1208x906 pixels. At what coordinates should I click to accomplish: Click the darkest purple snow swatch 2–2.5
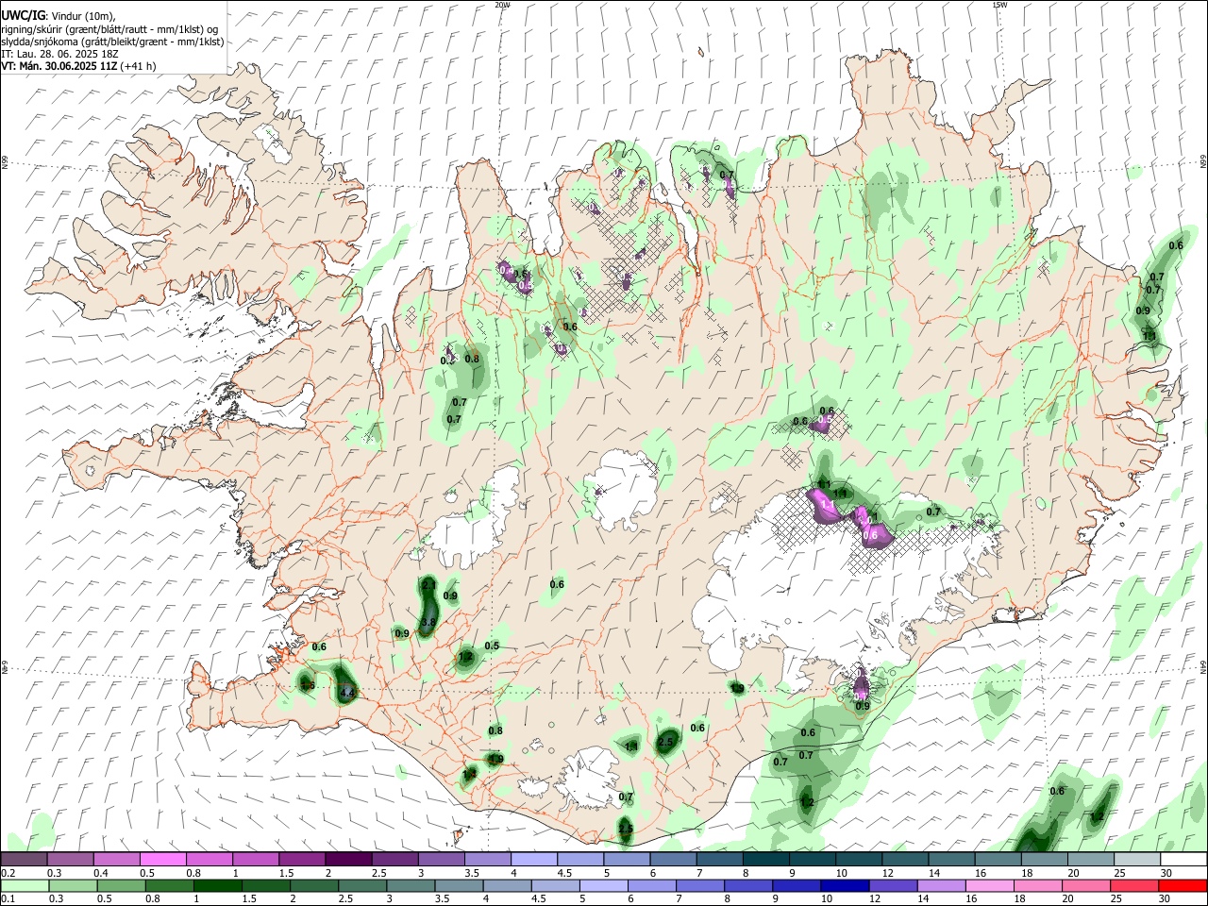pyautogui.click(x=348, y=860)
